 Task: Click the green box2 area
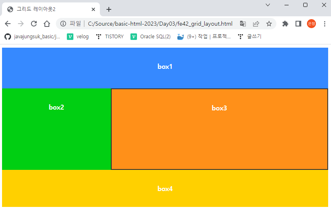click(x=56, y=129)
